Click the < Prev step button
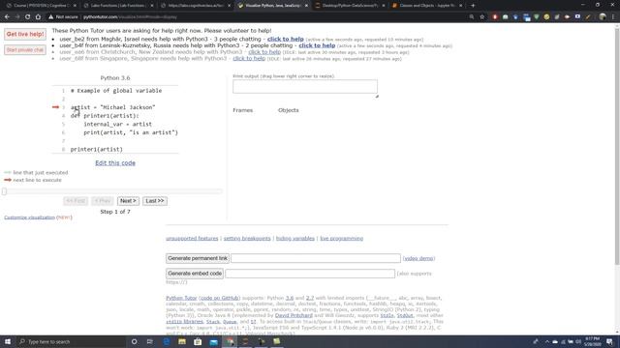 pos(103,201)
